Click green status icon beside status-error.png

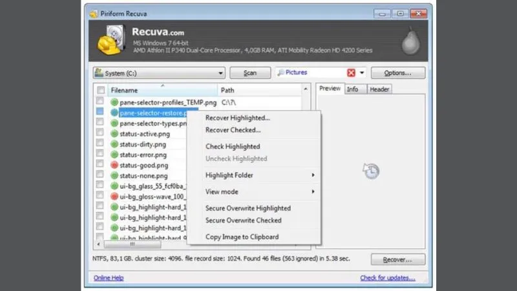pyautogui.click(x=114, y=155)
